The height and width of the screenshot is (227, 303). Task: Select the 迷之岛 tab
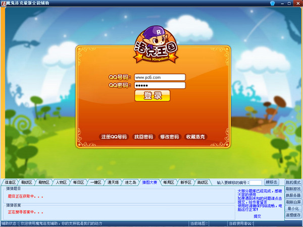pyautogui.click(x=130, y=183)
